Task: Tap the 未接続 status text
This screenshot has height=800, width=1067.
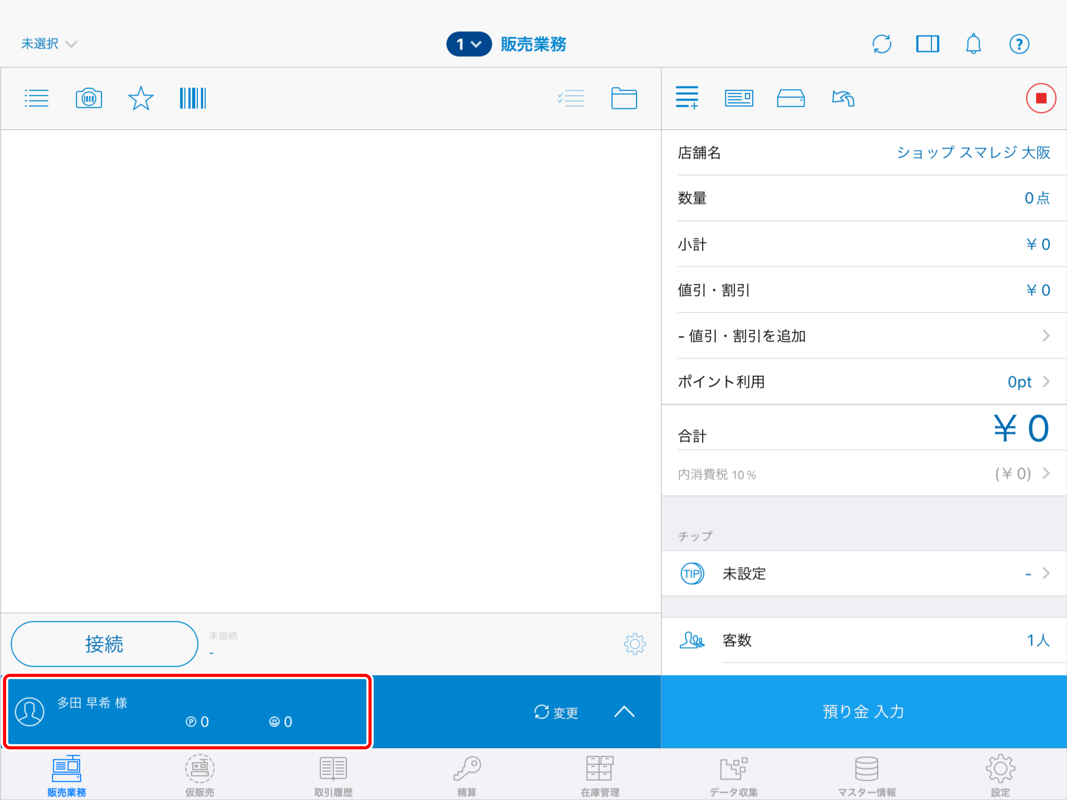Action: point(223,635)
